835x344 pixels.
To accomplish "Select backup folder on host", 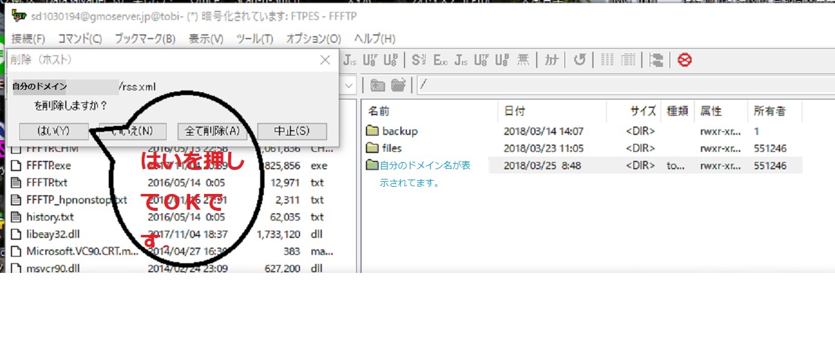I will tap(400, 131).
